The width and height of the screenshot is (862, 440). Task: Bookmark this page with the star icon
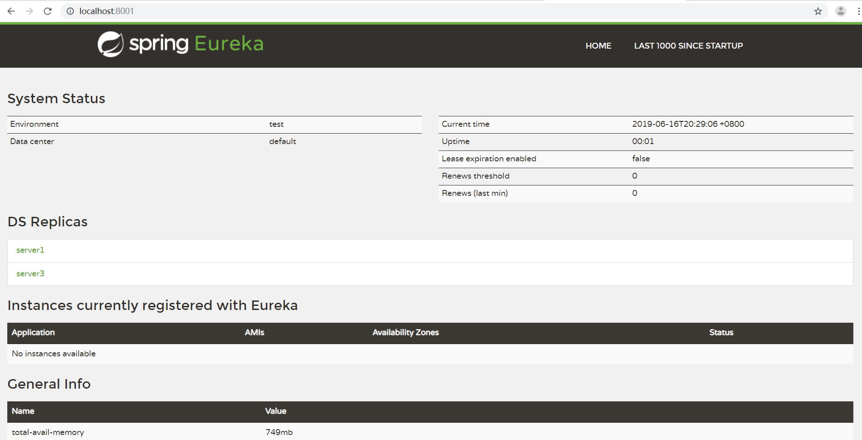pos(818,11)
